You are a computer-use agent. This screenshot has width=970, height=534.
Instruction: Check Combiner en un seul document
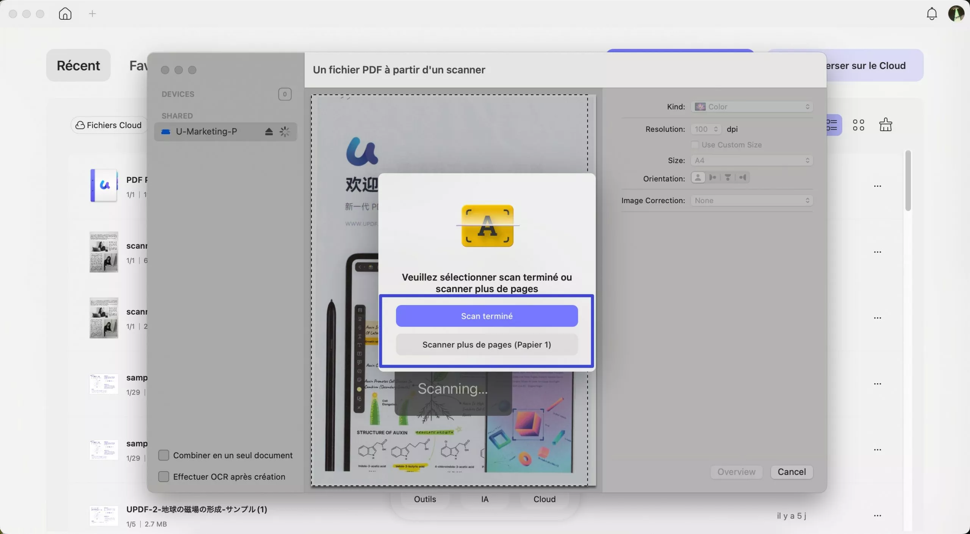point(163,455)
